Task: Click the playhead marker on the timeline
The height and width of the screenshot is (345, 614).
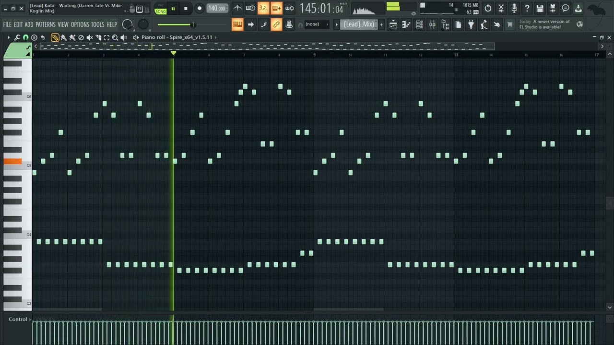Action: point(173,54)
